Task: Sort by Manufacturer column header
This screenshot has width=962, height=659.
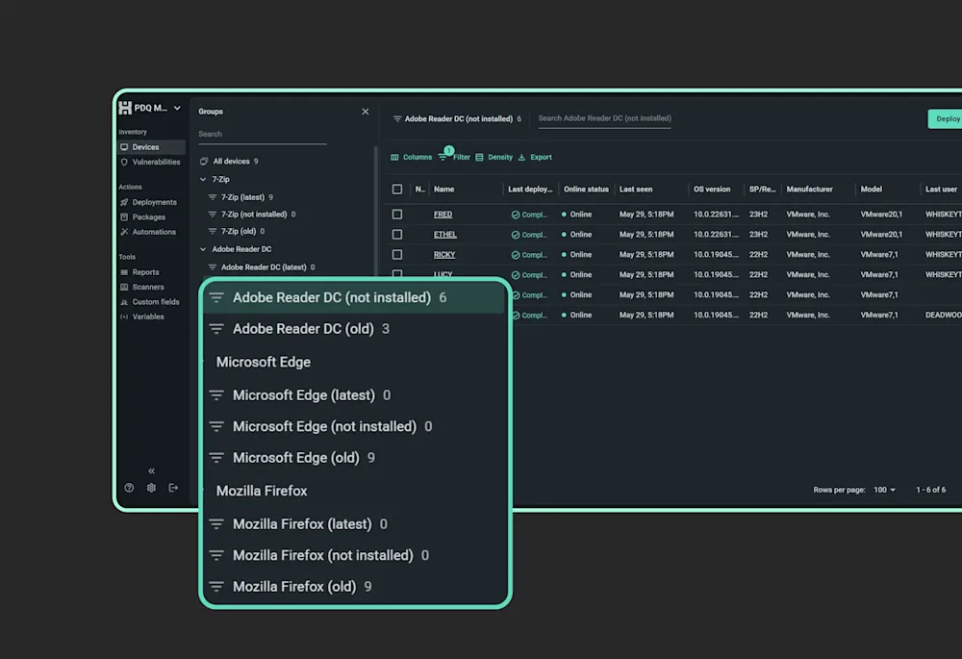Action: point(809,190)
